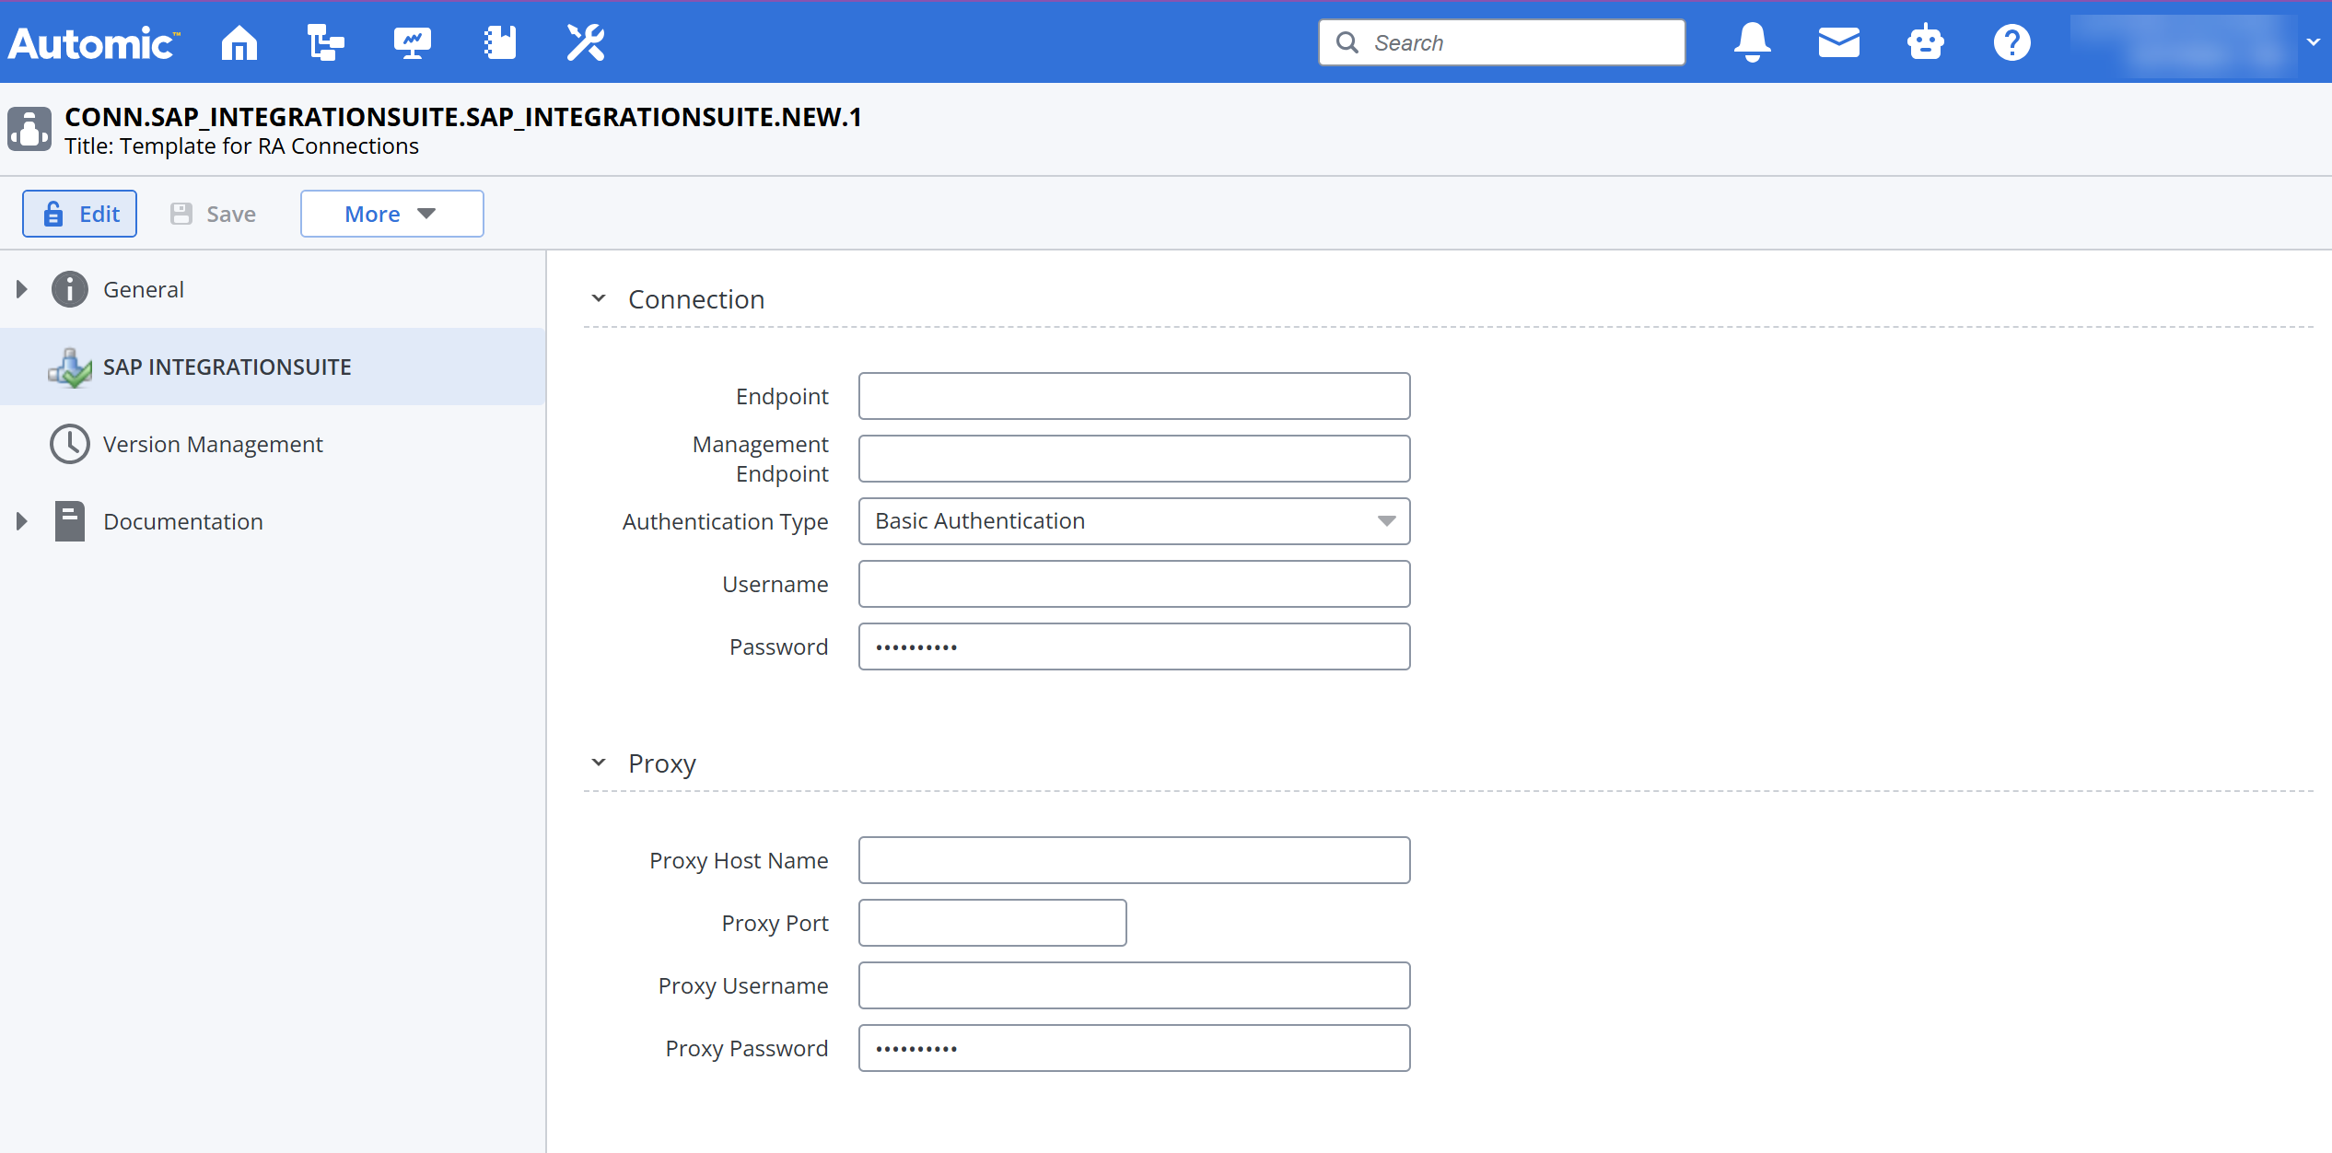Click into the Proxy Username field
This screenshot has width=2332, height=1153.
point(1135,985)
